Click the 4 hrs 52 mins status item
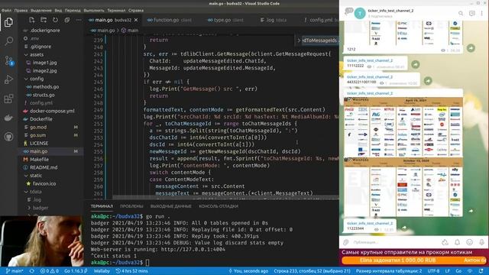The image size is (489, 275). tap(131, 271)
